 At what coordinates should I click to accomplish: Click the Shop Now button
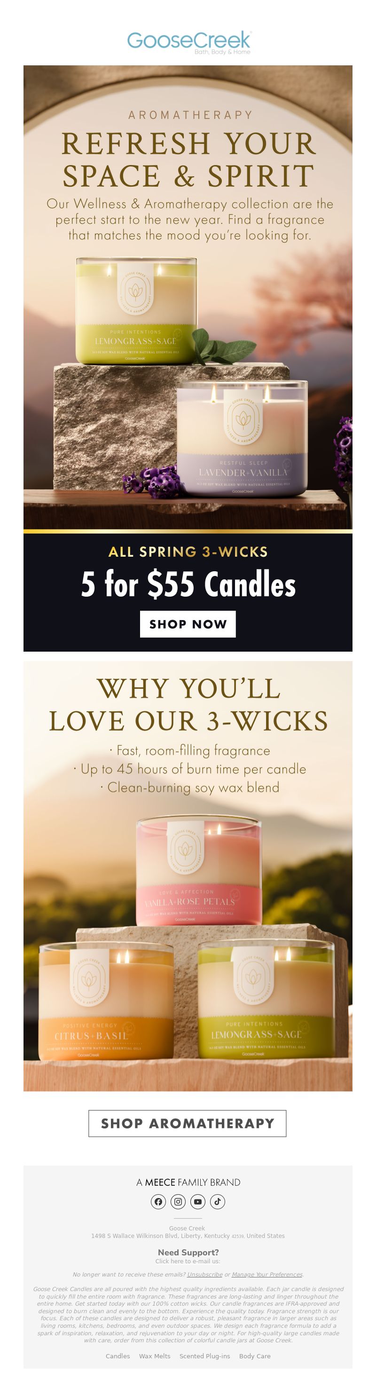pyautogui.click(x=188, y=624)
